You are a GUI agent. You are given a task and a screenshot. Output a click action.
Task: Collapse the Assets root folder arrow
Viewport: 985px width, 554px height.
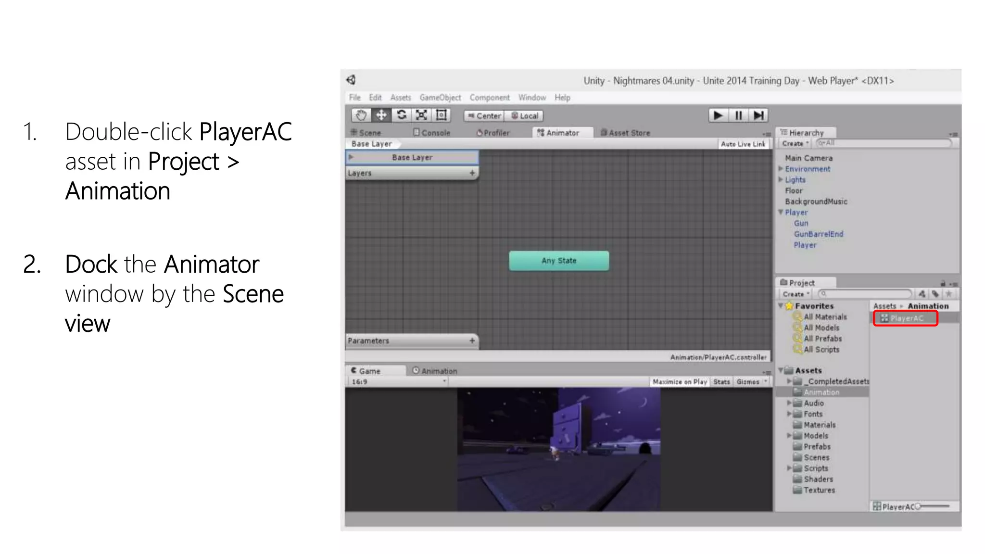point(781,370)
